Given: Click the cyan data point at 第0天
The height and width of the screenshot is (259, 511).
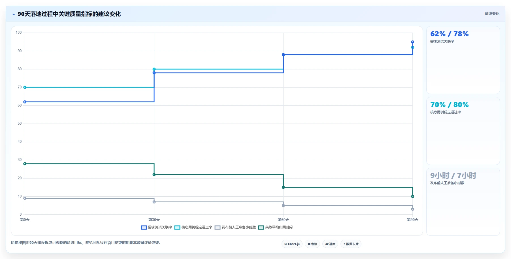Looking at the screenshot, I should (25, 87).
